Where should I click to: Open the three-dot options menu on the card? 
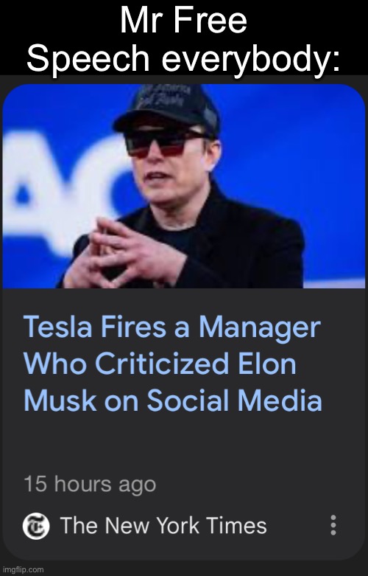pyautogui.click(x=333, y=525)
